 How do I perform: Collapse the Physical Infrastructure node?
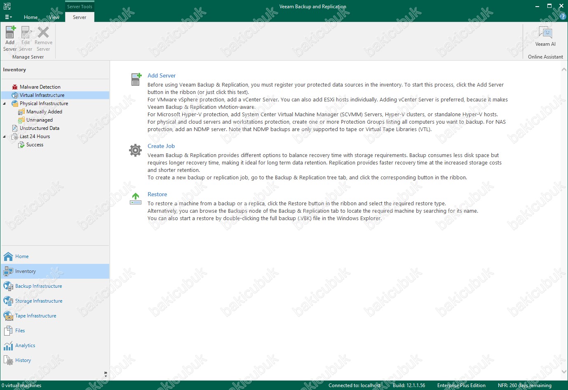5,103
